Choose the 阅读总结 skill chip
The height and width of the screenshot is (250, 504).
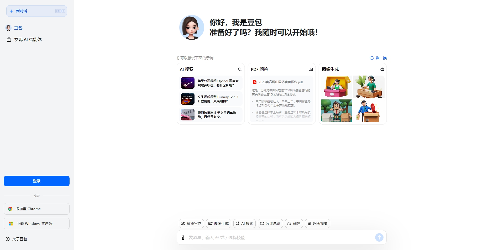coord(270,224)
